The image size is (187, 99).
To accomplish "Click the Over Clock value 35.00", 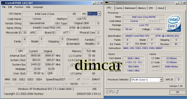I will click(x=34, y=73).
